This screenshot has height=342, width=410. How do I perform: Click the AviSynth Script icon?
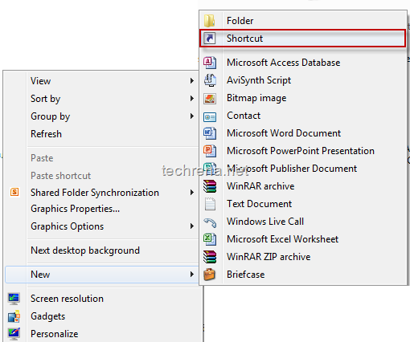[x=210, y=80]
